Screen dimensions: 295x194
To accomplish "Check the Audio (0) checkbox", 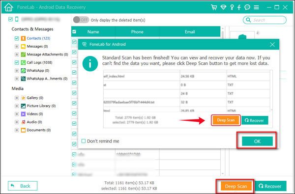I will 17,122.
